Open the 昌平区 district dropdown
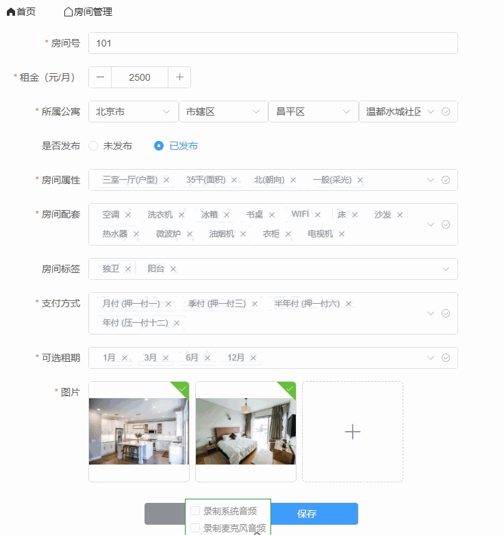This screenshot has height=535, width=504. (x=314, y=112)
